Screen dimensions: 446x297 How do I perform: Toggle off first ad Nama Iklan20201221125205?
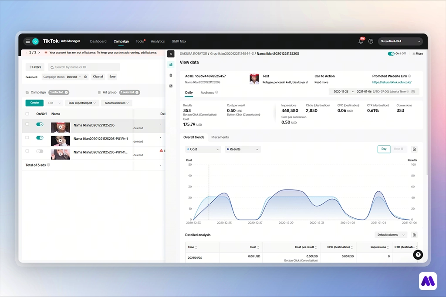coord(40,124)
